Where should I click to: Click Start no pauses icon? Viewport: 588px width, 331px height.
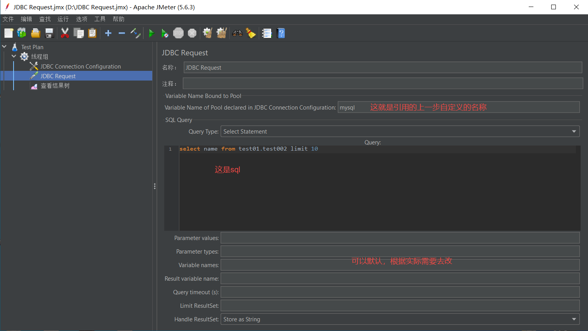click(165, 33)
